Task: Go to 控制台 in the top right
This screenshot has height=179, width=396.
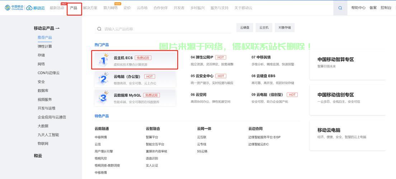Action: point(386,8)
